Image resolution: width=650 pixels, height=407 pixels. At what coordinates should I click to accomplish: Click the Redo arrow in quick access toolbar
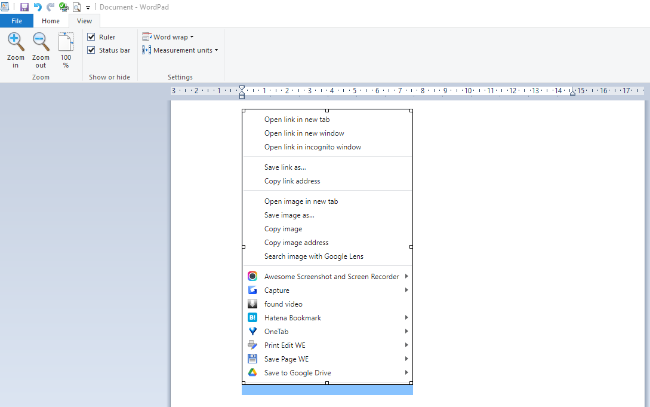click(x=51, y=7)
